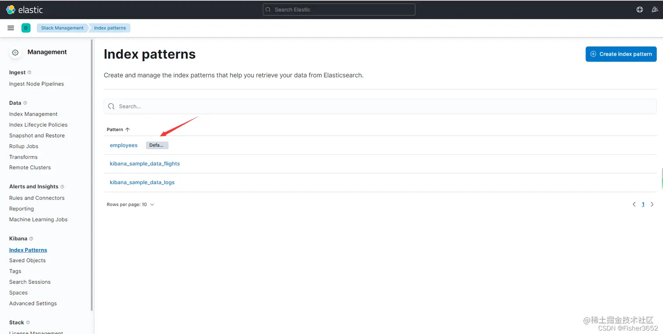Viewport: 663px width, 334px height.
Task: Click the Default badge next to employees
Action: (157, 146)
